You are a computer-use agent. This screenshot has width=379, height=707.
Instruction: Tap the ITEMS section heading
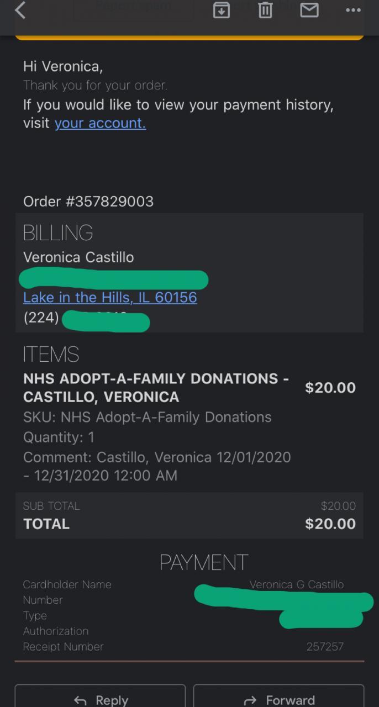tap(51, 355)
